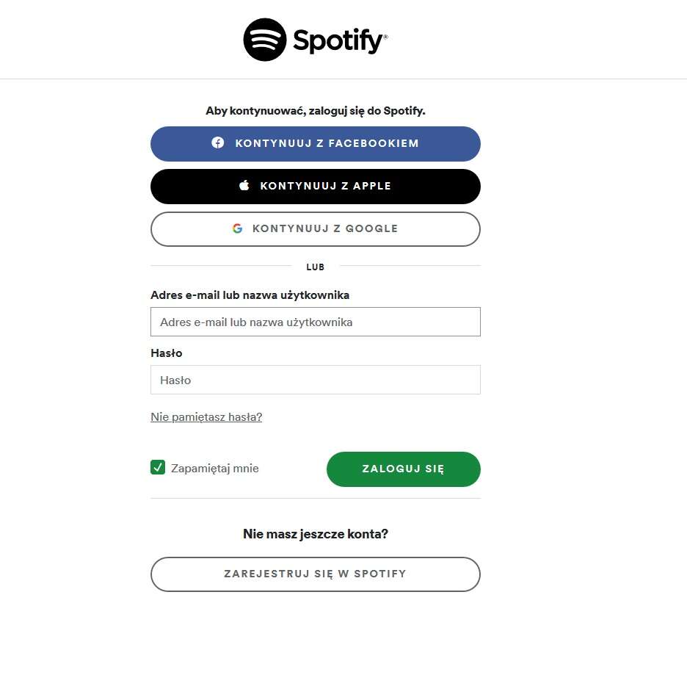Click the green ZALOGUJ SIĘ button

[403, 469]
